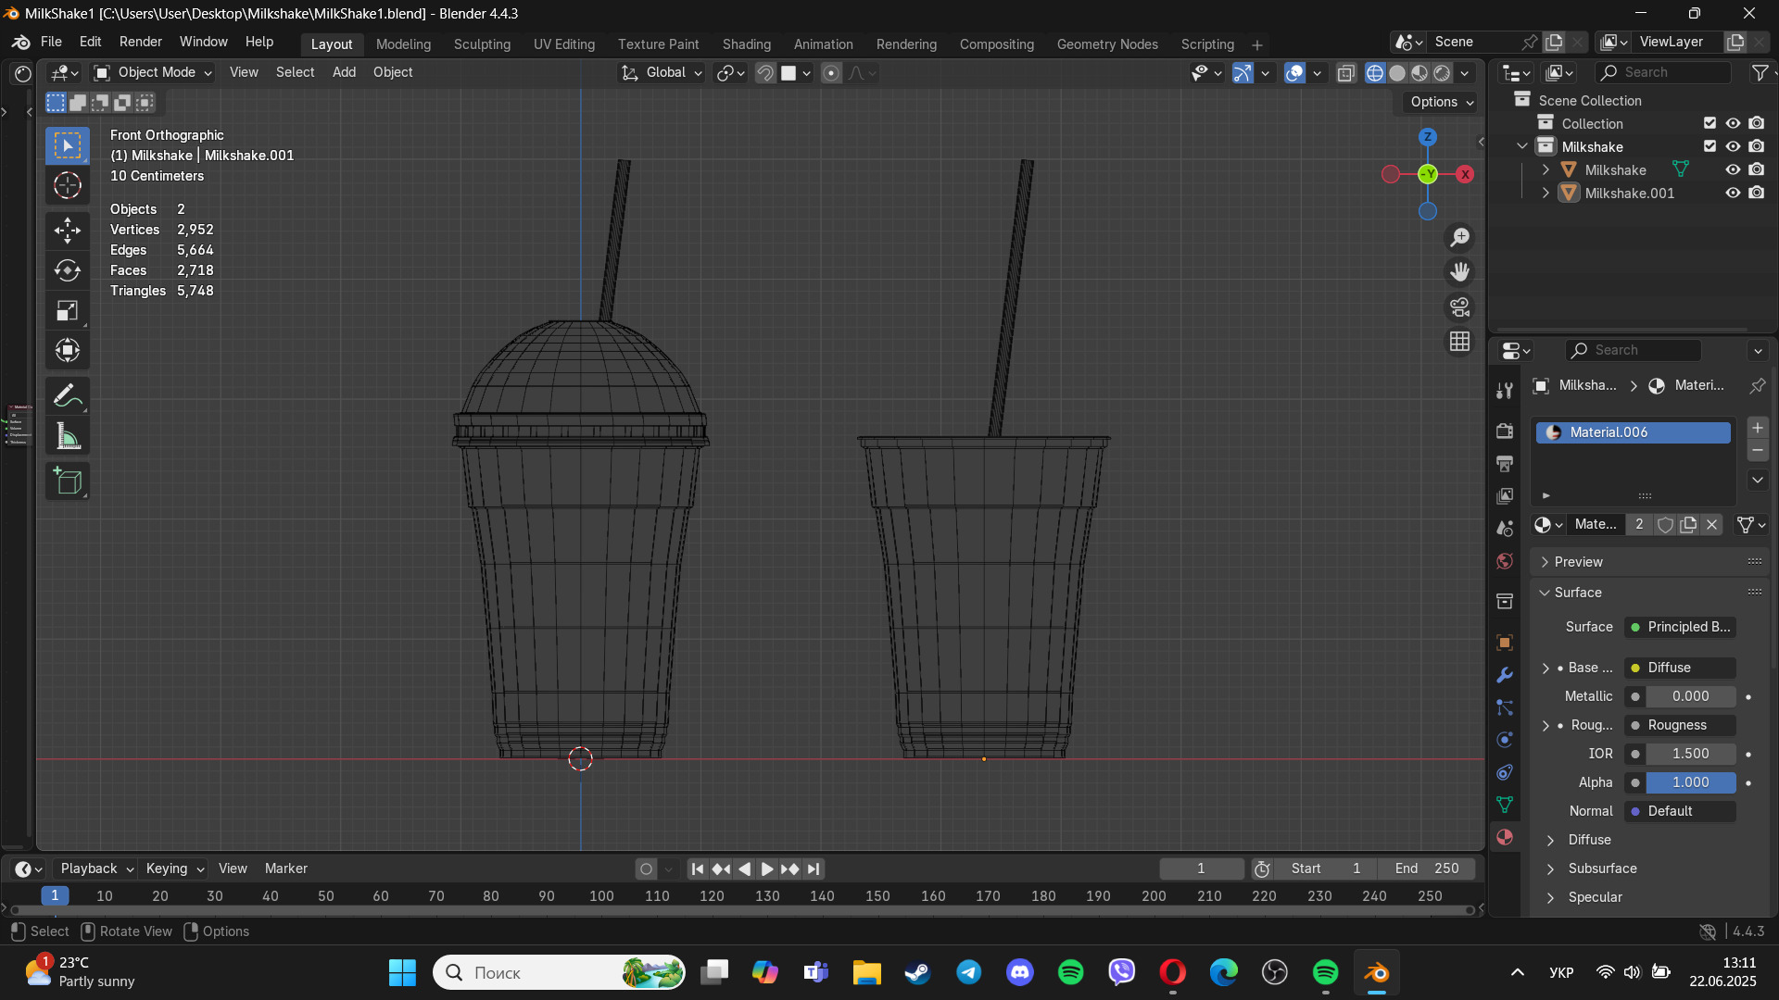Activate the Move tool
1779x1000 pixels.
pos(68,231)
